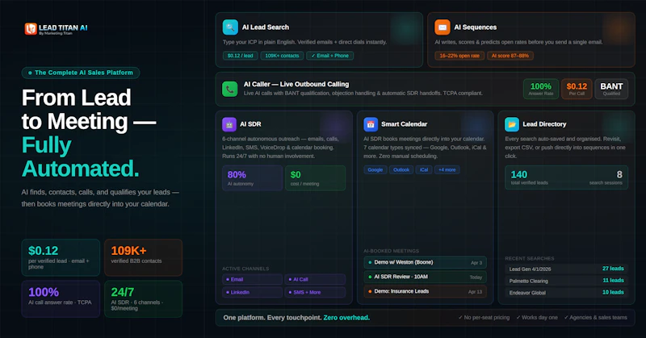Click the Smart Calendar title
The image size is (646, 338).
pos(405,124)
